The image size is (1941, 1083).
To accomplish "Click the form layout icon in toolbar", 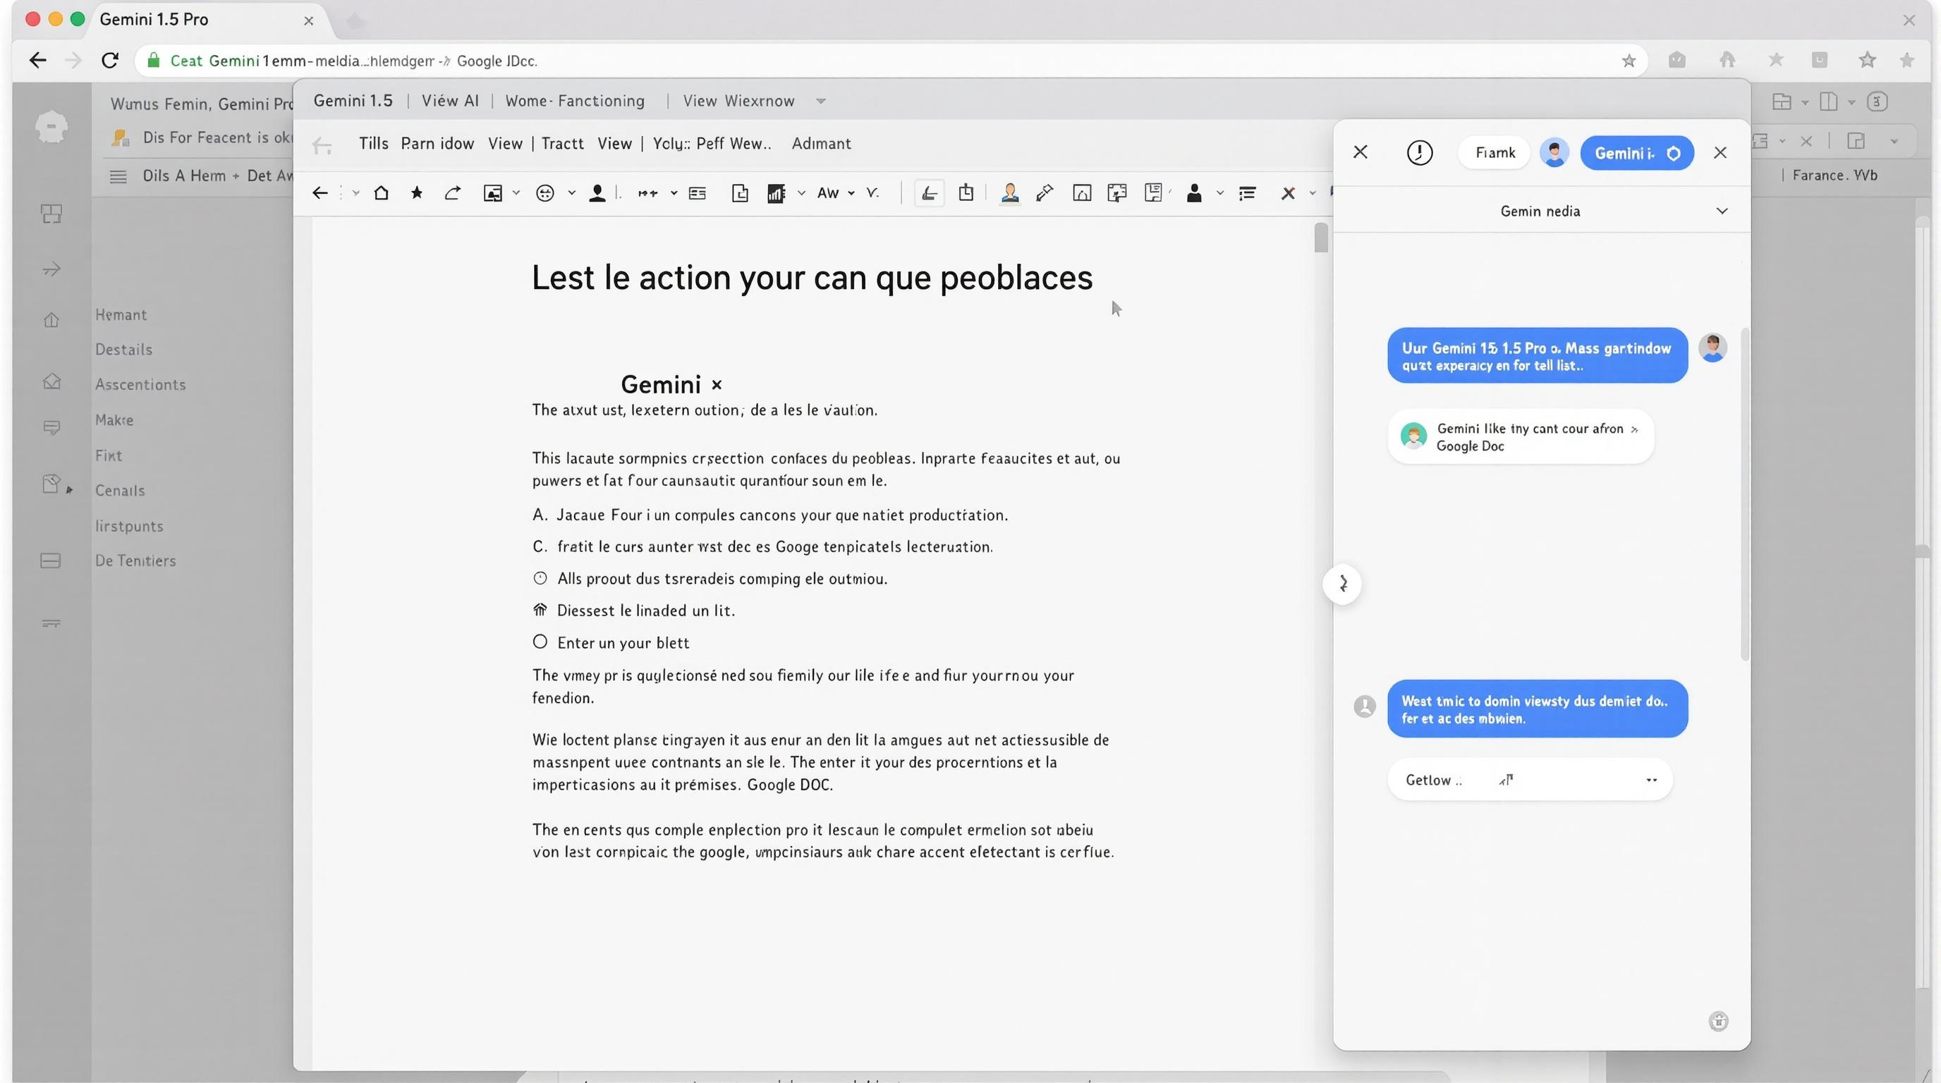I will (x=698, y=194).
